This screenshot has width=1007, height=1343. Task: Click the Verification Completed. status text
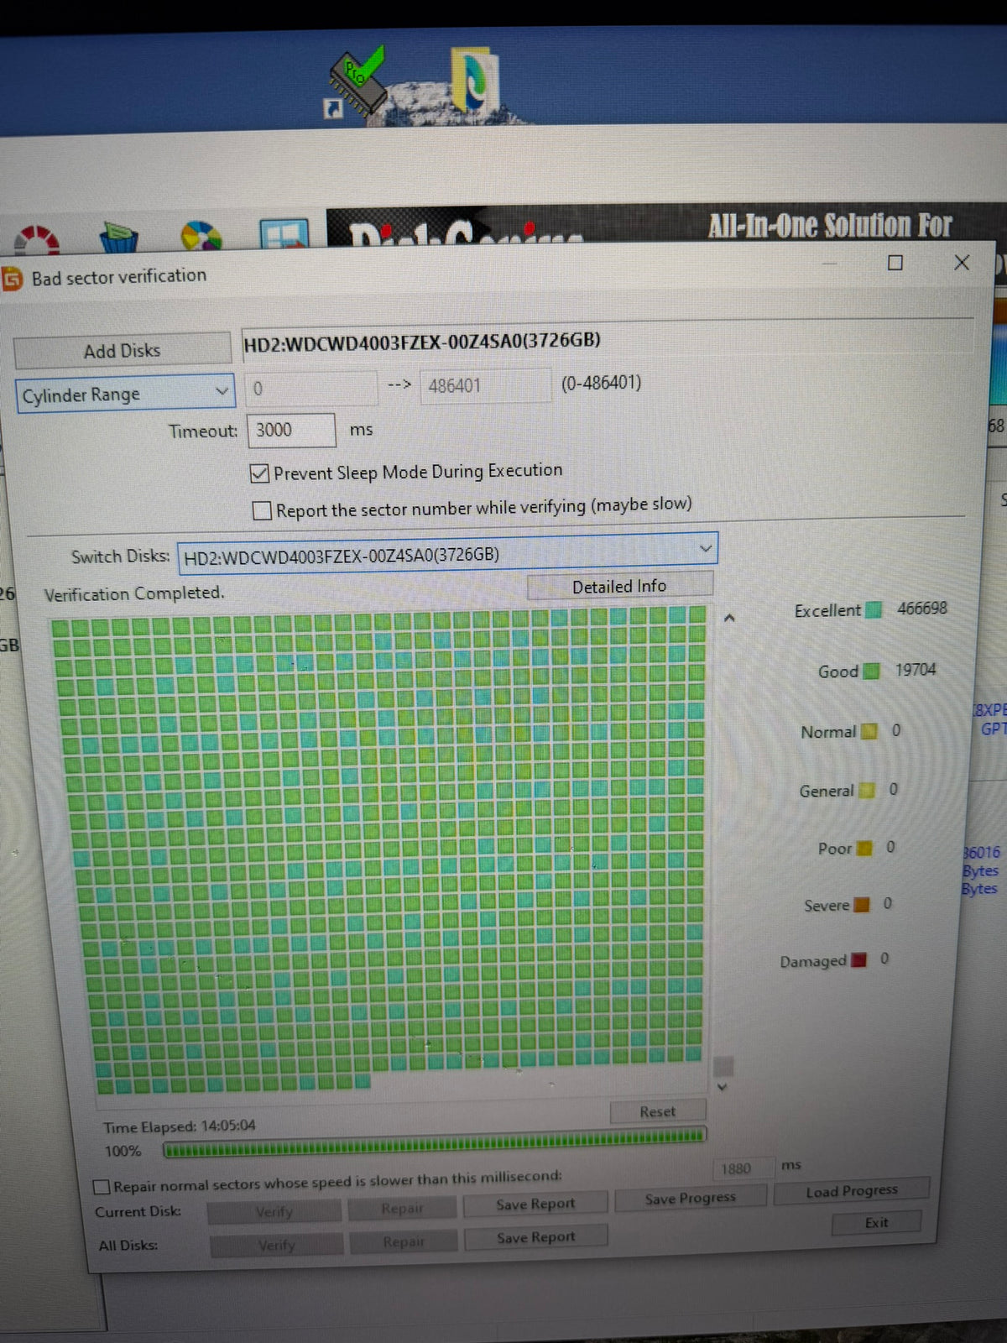click(x=134, y=593)
